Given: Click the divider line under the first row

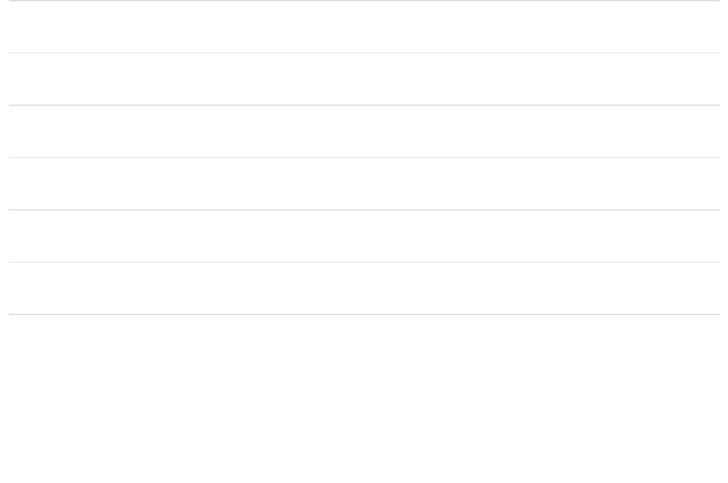Looking at the screenshot, I should (x=364, y=53).
